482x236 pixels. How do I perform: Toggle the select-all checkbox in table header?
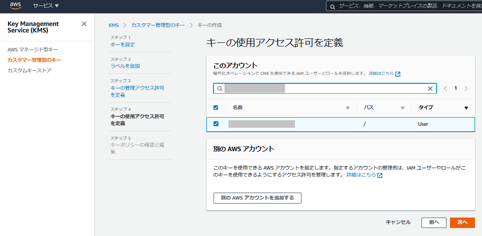tap(216, 107)
